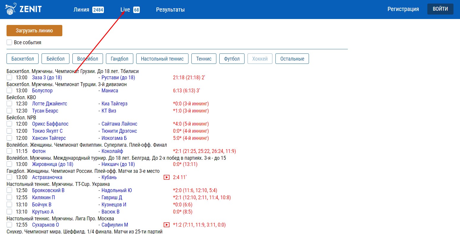Viewport: 460px width, 234px height.
Task: Click the ВОЙТИ button
Action: pos(440,9)
